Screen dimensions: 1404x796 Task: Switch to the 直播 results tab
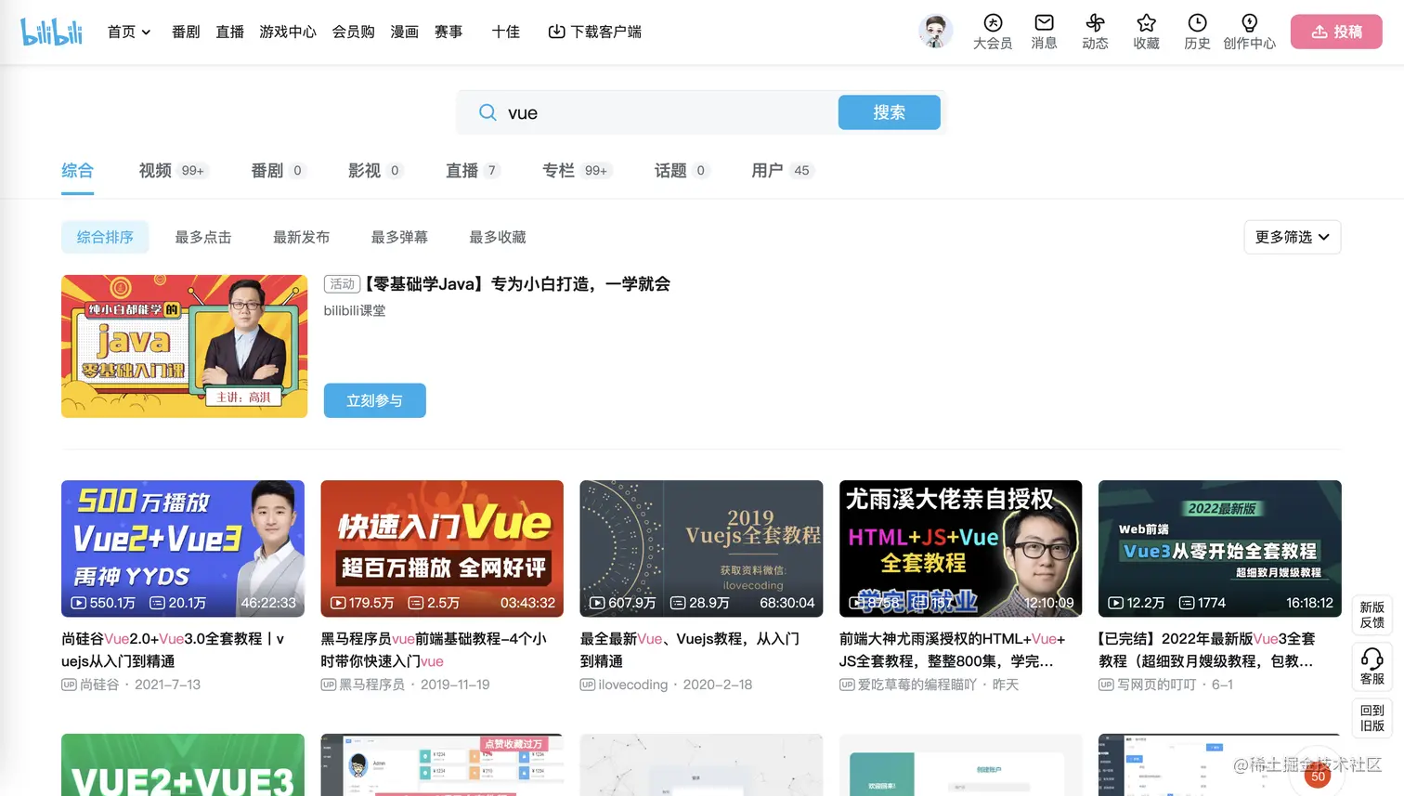coord(473,170)
